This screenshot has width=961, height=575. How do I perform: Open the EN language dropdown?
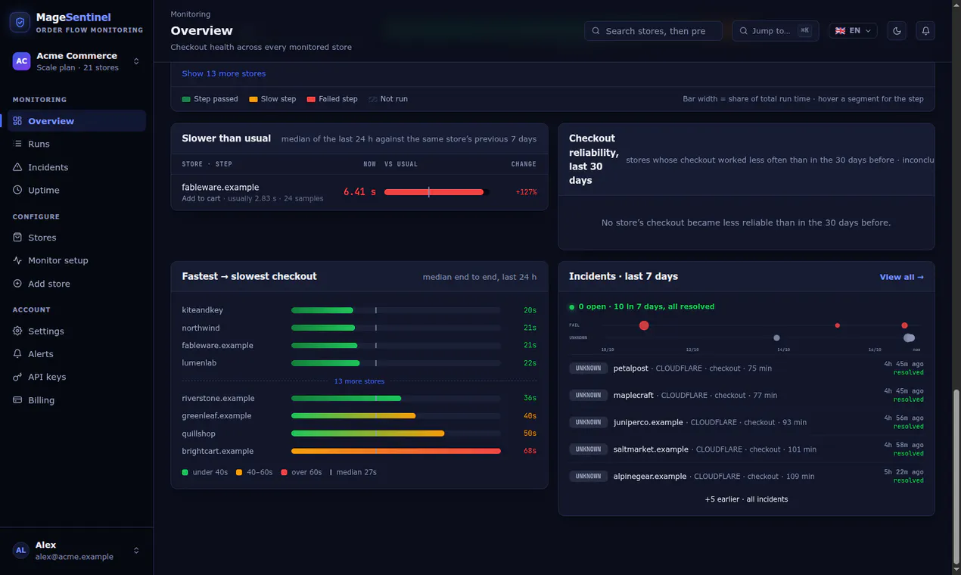click(853, 31)
